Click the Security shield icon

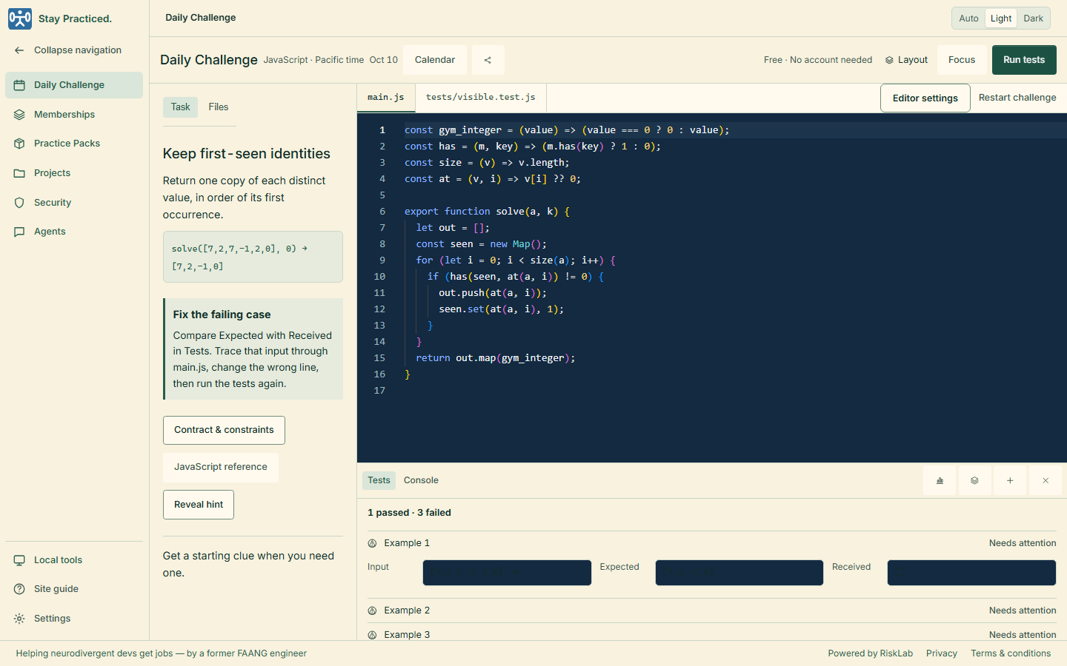(x=19, y=203)
